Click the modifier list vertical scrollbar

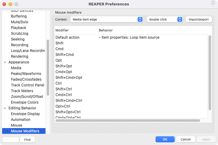tap(210, 72)
